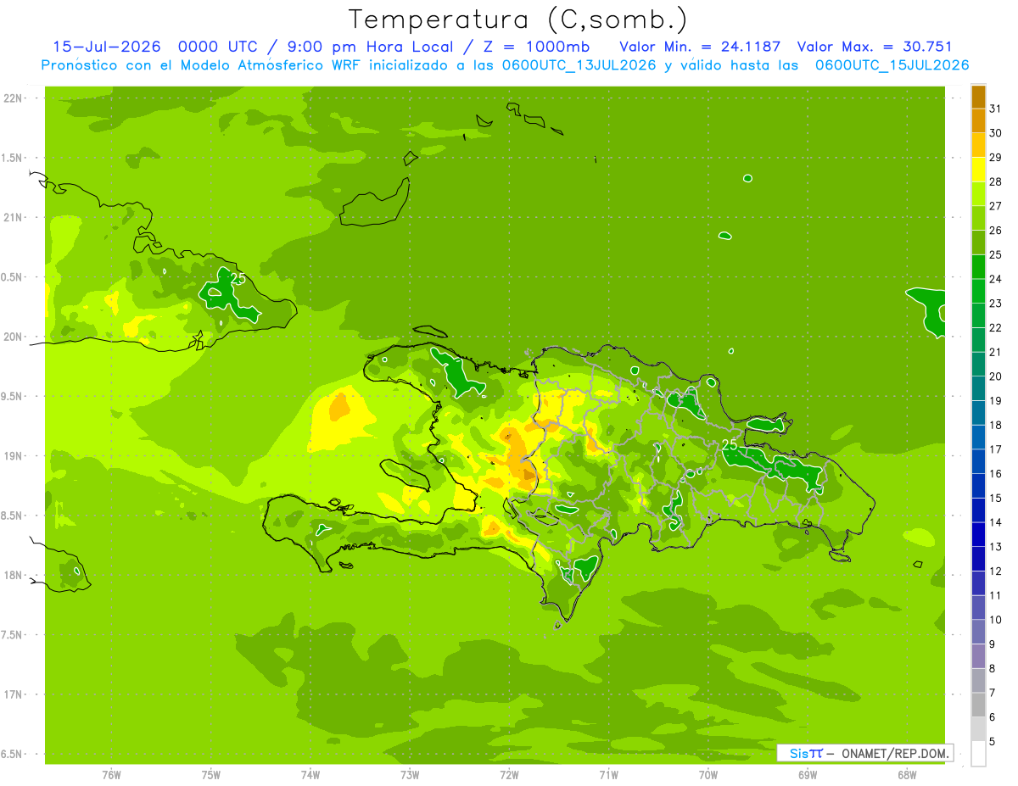The width and height of the screenshot is (1018, 786).
Task: Click the "ONAMET/REP.DOM." credit label
Action: tap(895, 753)
